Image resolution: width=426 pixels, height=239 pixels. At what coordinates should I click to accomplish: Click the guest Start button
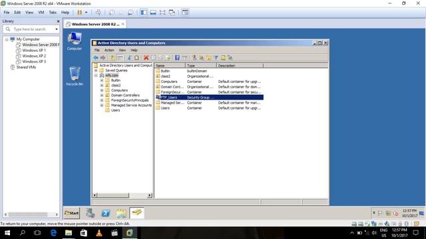coord(72,213)
